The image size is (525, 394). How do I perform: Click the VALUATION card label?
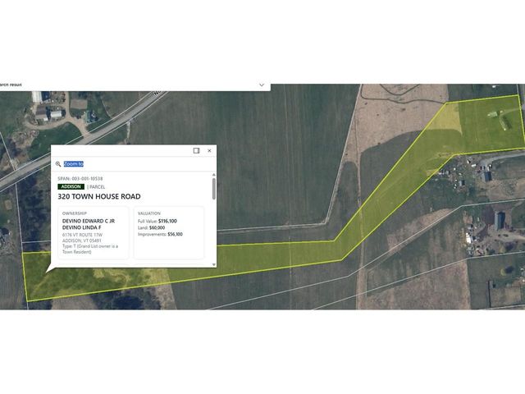[149, 213]
